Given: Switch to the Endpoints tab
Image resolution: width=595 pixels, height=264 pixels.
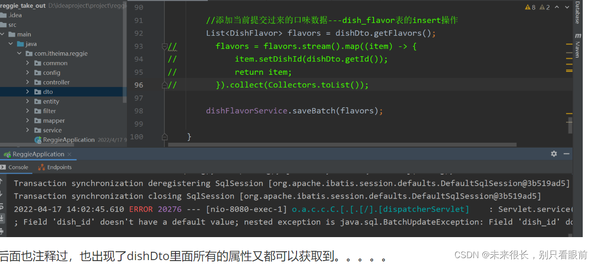Looking at the screenshot, I should tap(55, 167).
